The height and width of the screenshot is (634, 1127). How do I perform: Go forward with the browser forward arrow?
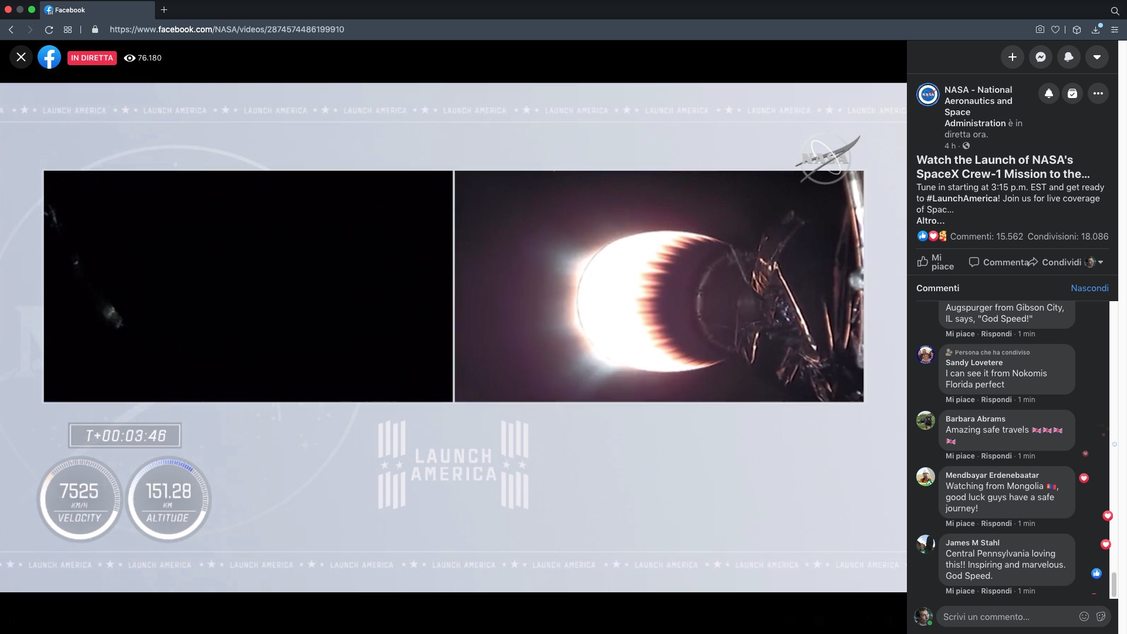30,29
